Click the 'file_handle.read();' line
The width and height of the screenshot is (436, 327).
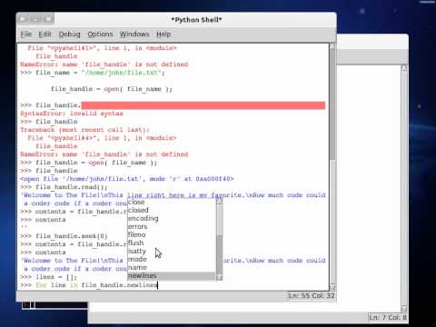pos(64,187)
